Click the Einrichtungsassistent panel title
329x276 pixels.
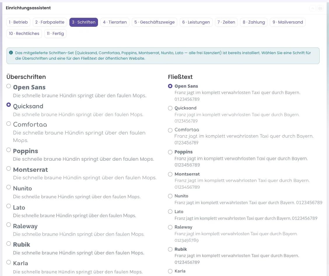(x=28, y=8)
